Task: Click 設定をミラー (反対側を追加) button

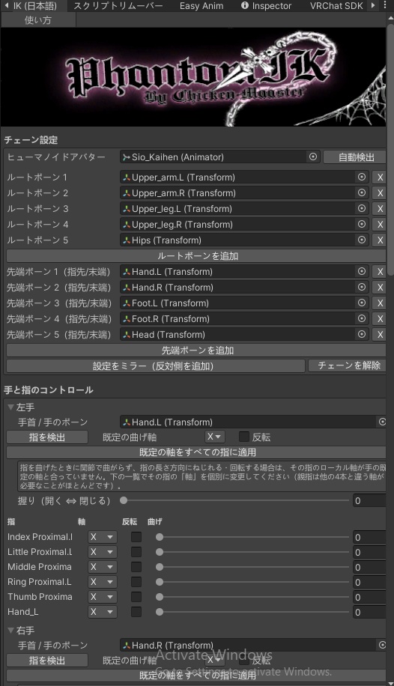Action: coord(155,365)
